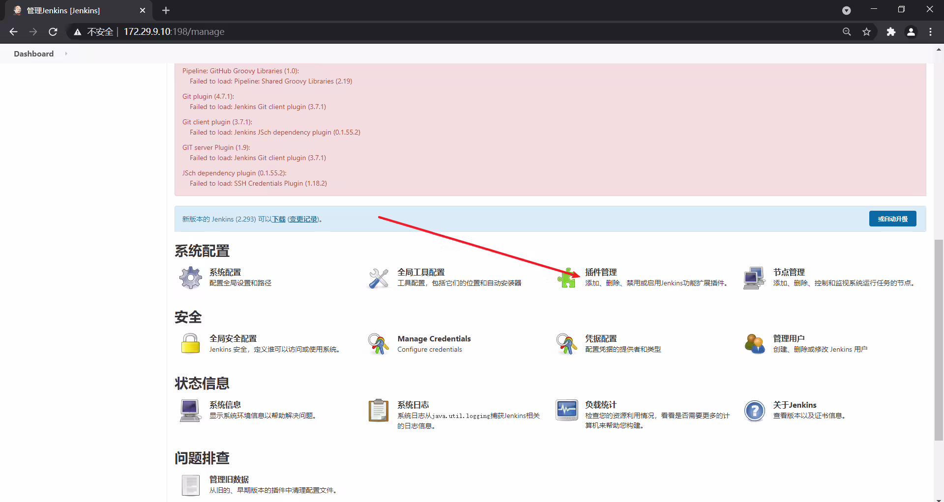Open 管理用户 people icon

tap(755, 344)
